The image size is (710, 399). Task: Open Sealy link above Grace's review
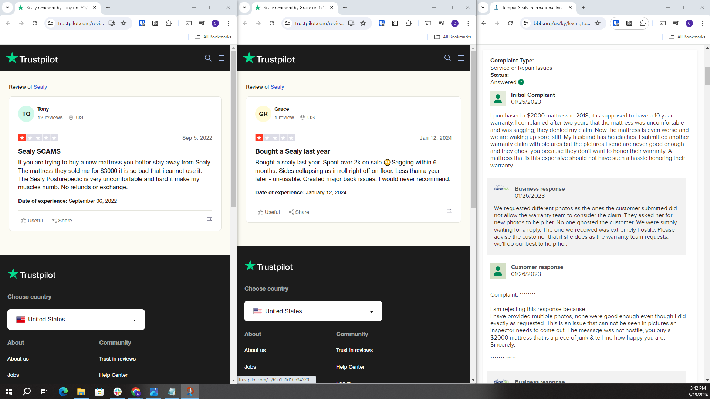[277, 87]
